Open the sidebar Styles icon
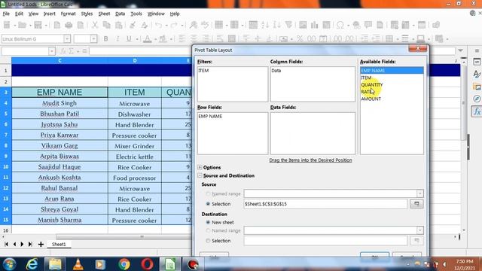This screenshot has width=482, height=271. click(477, 74)
